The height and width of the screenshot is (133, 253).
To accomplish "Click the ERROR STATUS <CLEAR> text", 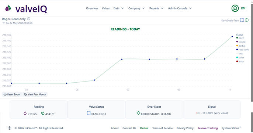I will (156, 114).
